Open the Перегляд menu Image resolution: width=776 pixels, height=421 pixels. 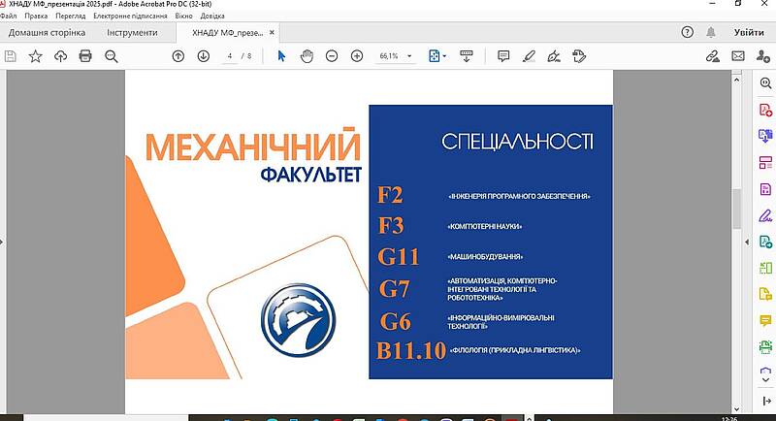pos(70,16)
